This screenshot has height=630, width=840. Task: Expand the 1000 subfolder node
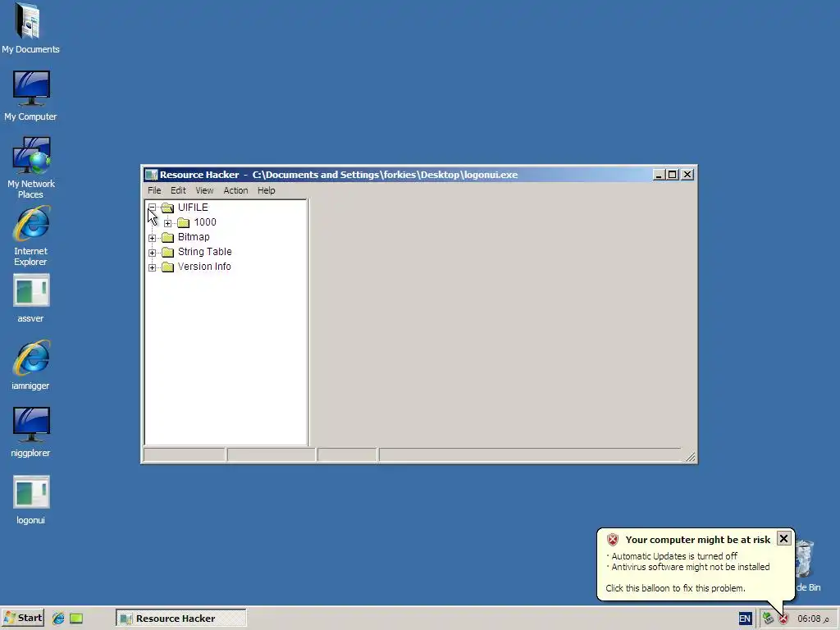coord(167,223)
